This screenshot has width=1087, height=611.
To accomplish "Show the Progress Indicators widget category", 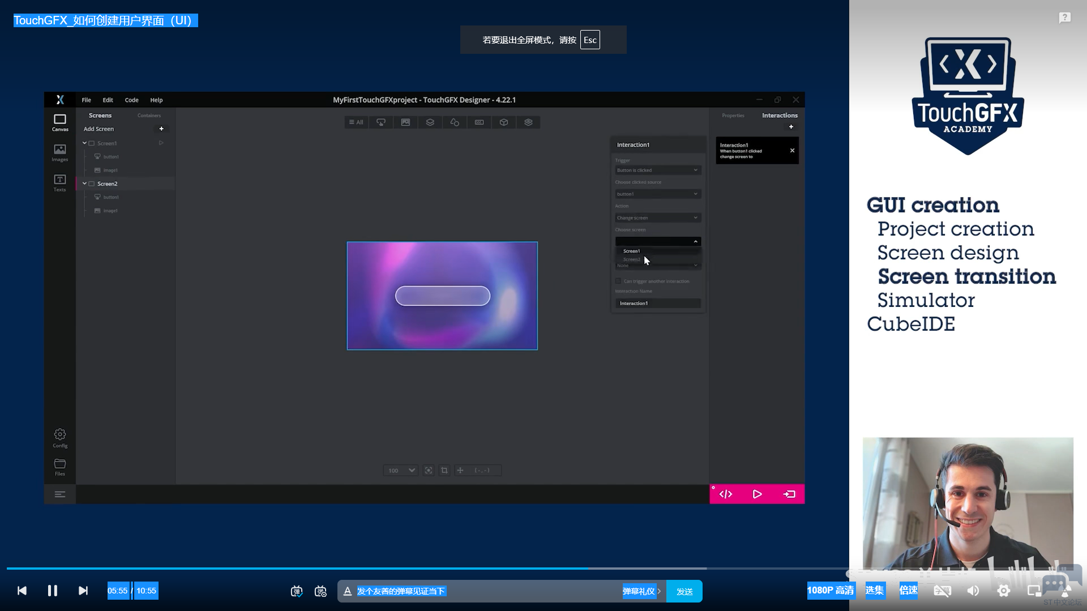I will [x=480, y=122].
